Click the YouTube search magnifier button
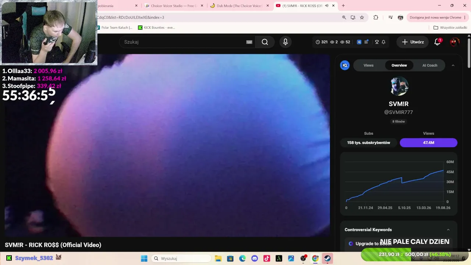The image size is (471, 265). [x=265, y=42]
